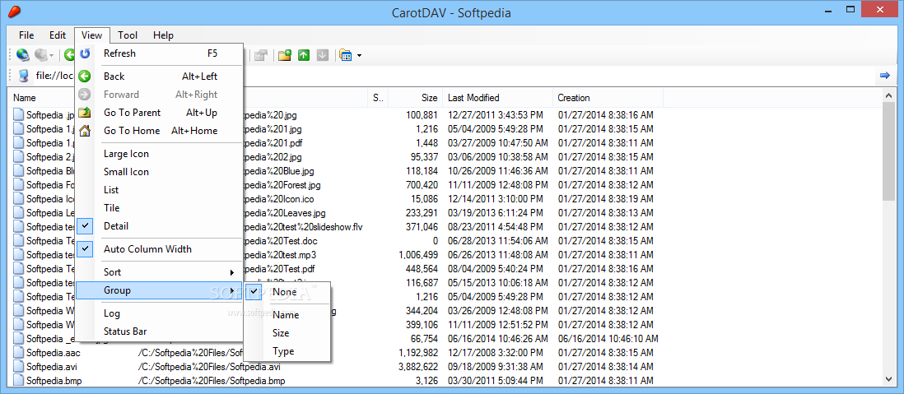
Task: Click creation date 06/16/2014 10:46:10 AM
Action: pyautogui.click(x=608, y=338)
